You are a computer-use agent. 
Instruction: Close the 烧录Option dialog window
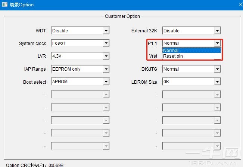tap(239, 5)
